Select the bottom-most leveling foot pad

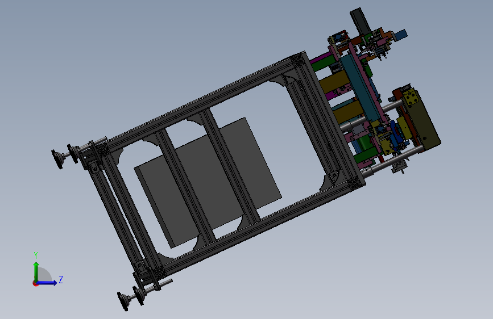click(x=123, y=301)
